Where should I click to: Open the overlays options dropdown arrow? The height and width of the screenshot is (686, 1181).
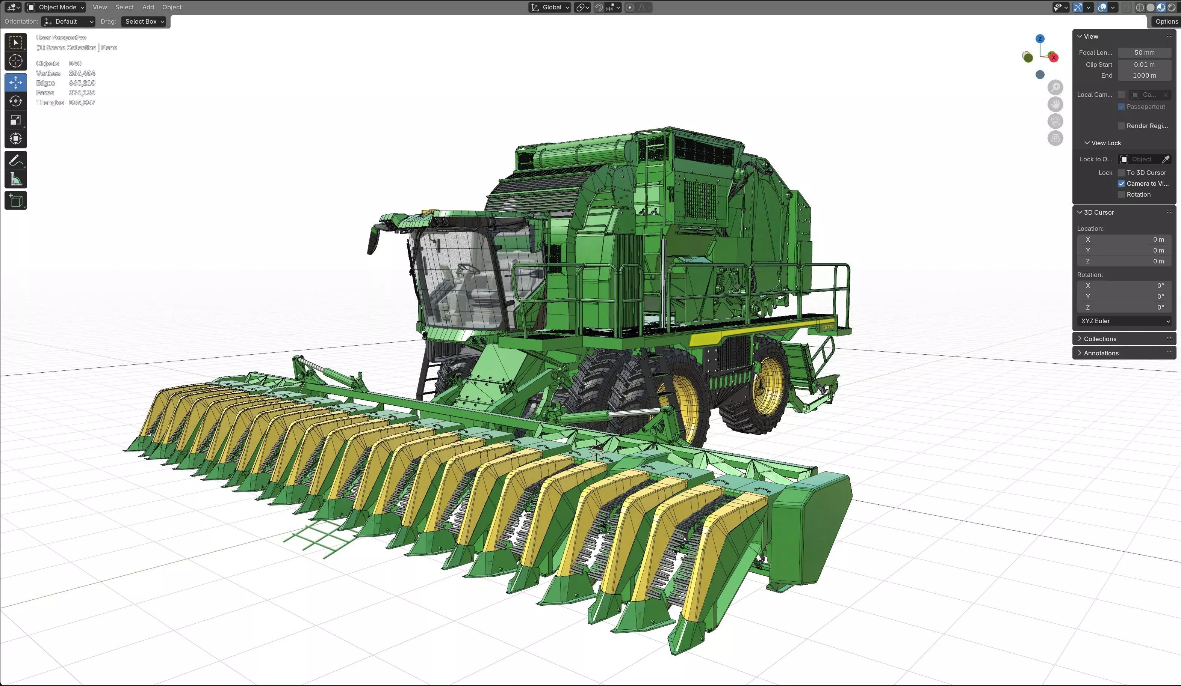(1113, 8)
